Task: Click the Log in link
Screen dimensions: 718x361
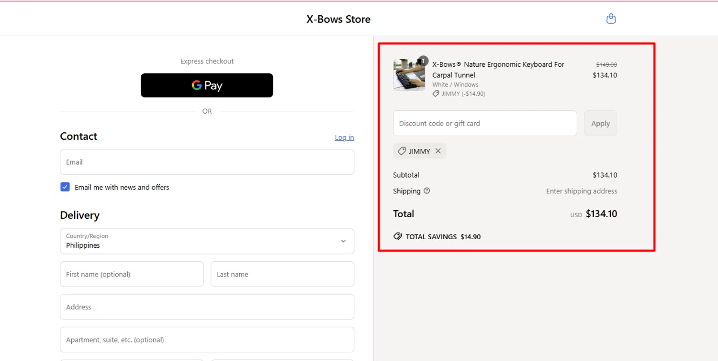Action: pos(344,138)
